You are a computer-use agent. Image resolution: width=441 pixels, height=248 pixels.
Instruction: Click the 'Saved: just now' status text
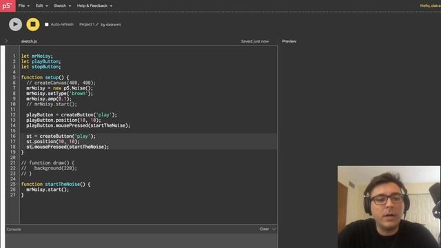tap(255, 41)
